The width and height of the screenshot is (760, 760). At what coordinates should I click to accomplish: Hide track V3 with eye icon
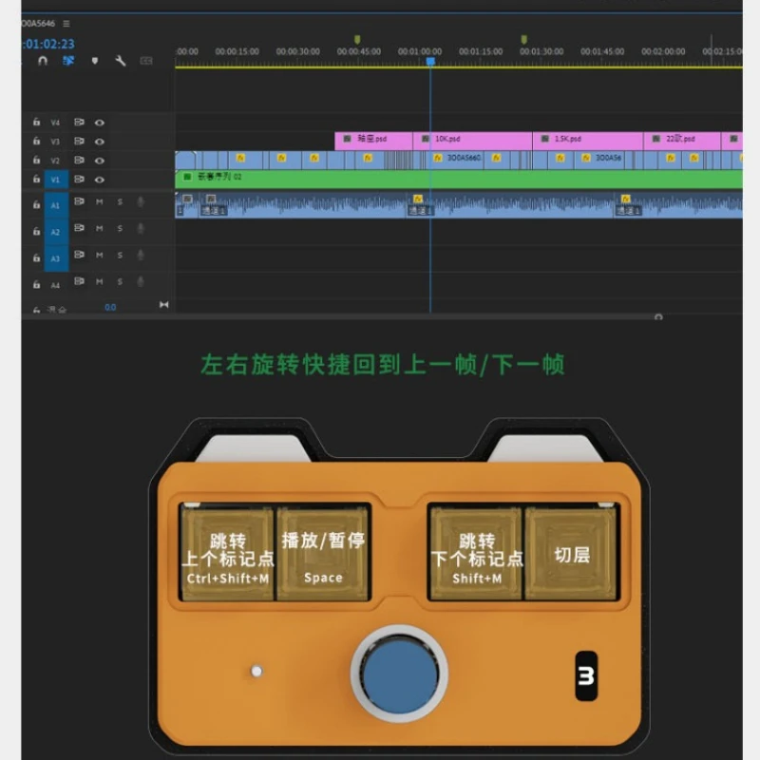point(100,142)
